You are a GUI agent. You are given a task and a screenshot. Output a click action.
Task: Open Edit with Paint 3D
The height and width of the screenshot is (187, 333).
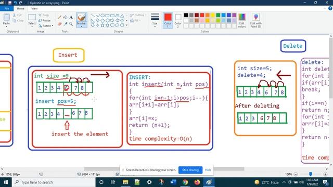(x=255, y=20)
